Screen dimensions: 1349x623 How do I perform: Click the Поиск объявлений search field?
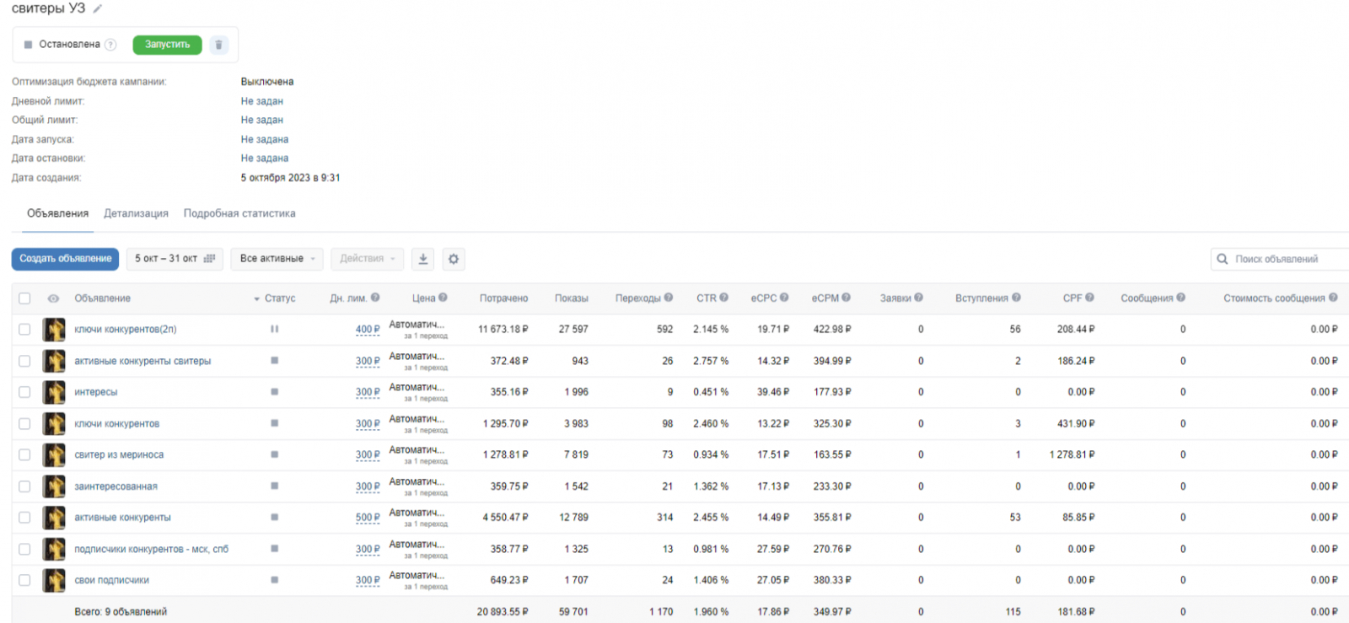coord(1282,259)
